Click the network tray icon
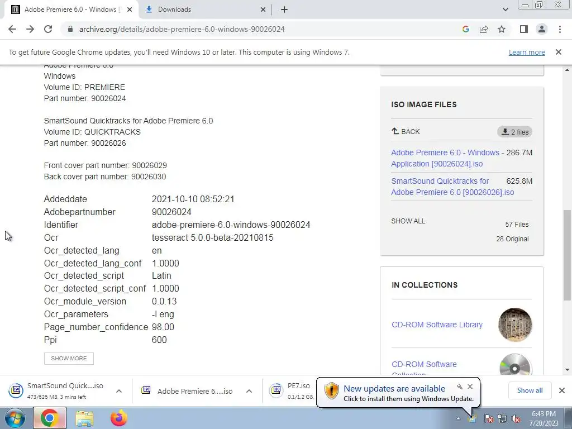The width and height of the screenshot is (572, 429). pos(502,418)
